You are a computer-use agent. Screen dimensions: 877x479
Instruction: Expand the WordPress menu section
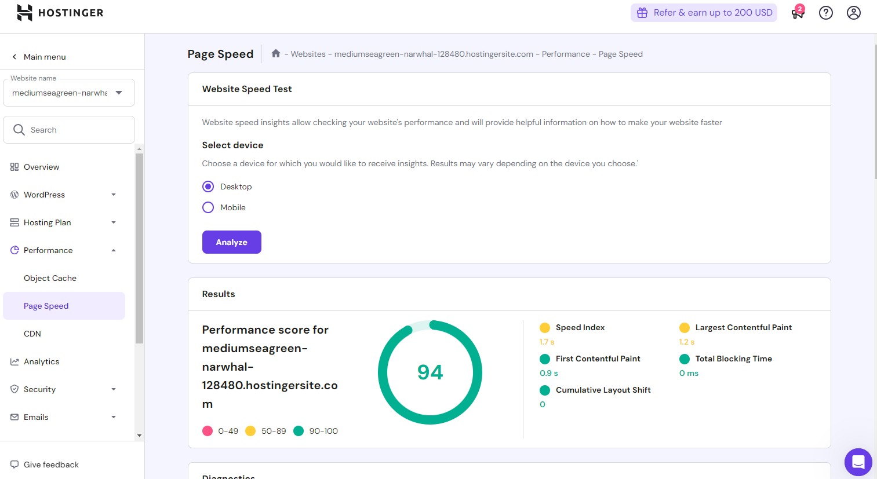pos(114,195)
